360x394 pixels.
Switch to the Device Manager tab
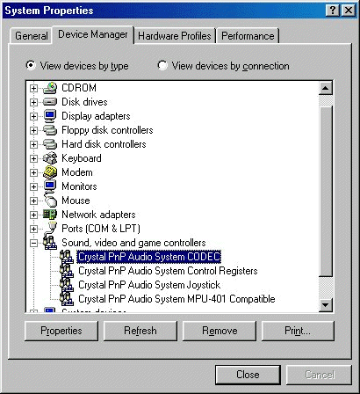pos(93,34)
